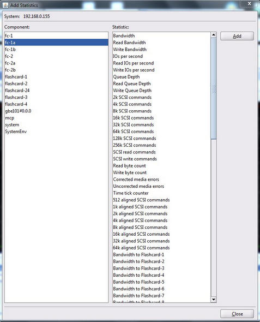This screenshot has height=322, width=260.
Task: Select 64k aligned SCSI commands
Action: click(162, 248)
